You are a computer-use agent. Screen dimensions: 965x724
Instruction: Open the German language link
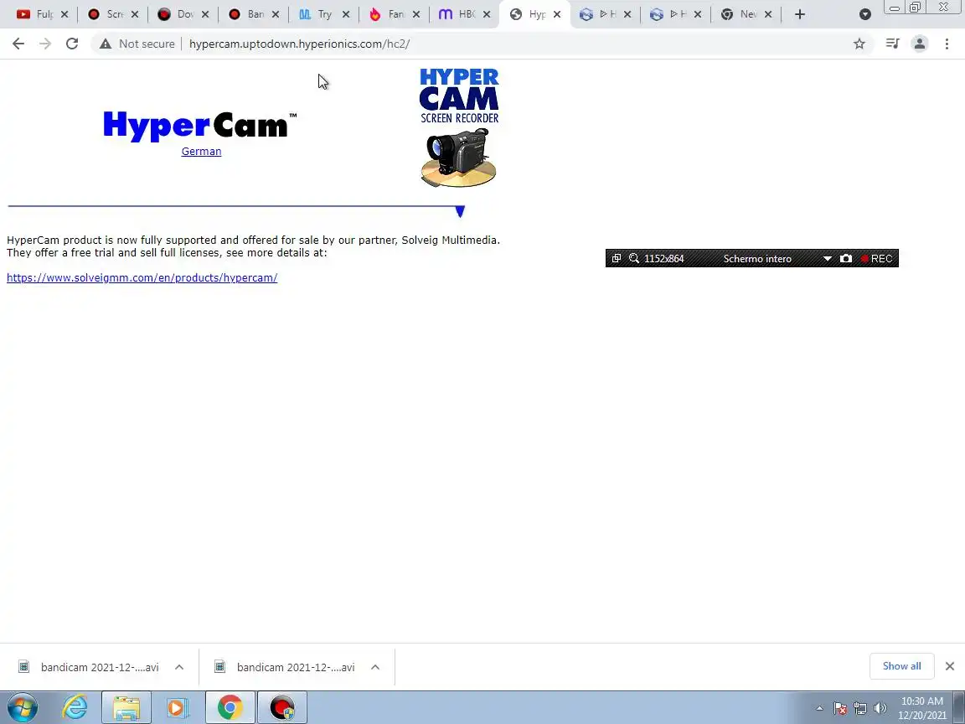[x=201, y=152]
